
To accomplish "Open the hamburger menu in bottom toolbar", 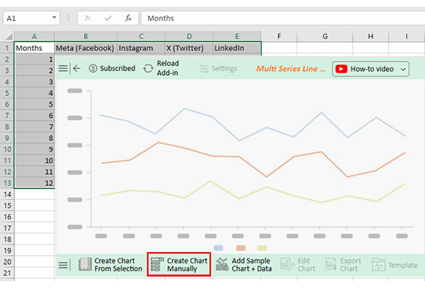I will point(63,265).
